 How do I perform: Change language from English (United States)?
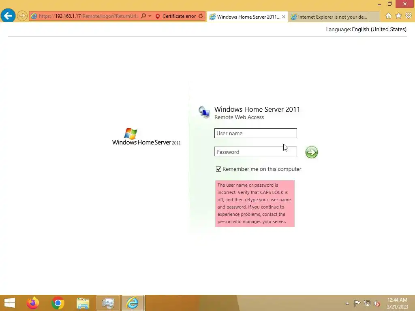click(379, 29)
